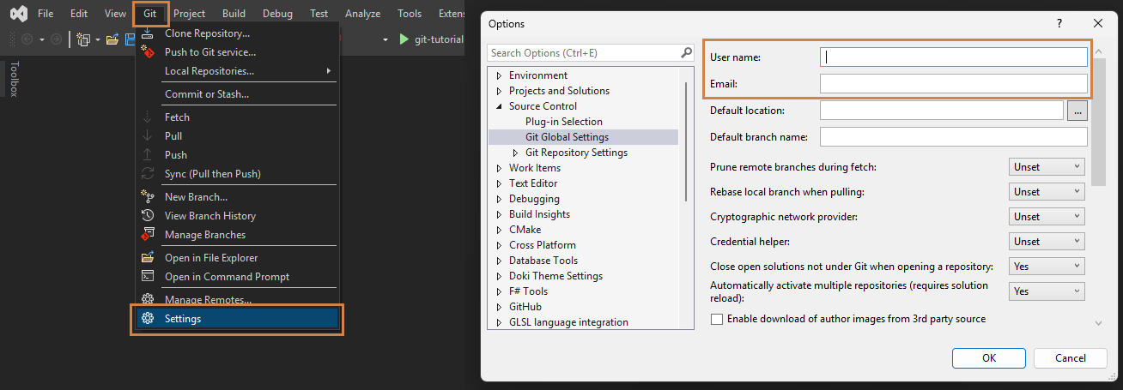Image resolution: width=1123 pixels, height=390 pixels.
Task: Click the Clone Repository menu icon
Action: 148,33
